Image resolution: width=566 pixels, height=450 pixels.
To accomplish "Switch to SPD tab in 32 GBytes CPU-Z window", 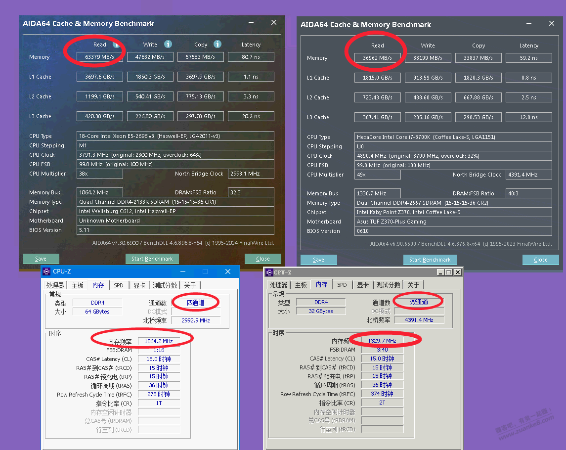I will [x=342, y=285].
